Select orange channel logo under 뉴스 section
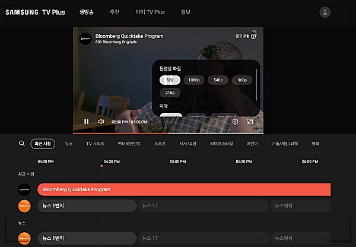This screenshot has height=247, width=356. (24, 238)
